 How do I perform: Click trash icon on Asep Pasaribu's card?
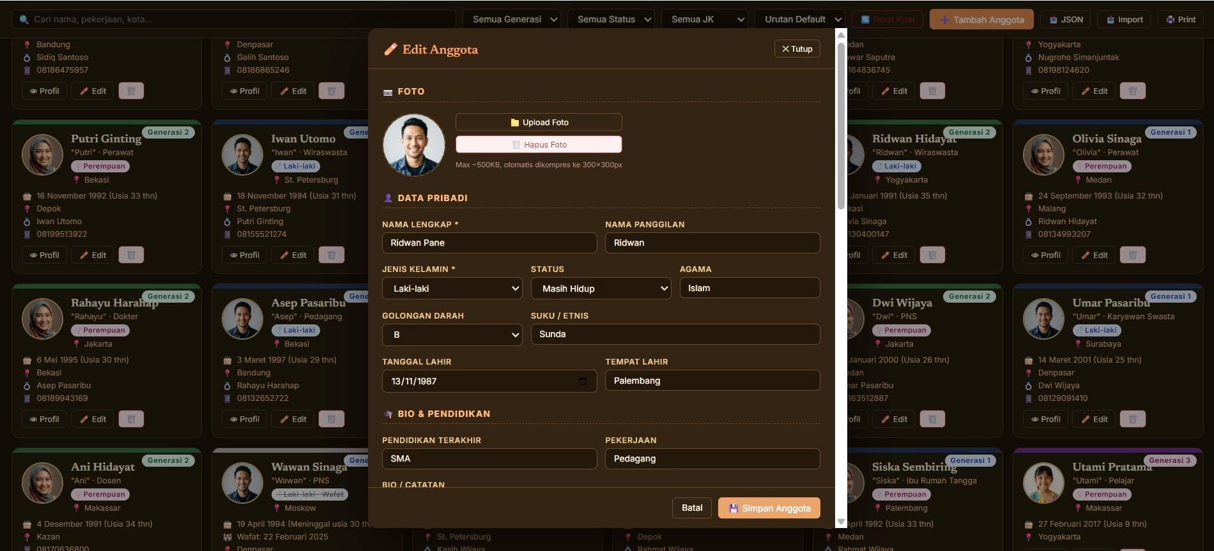(331, 419)
